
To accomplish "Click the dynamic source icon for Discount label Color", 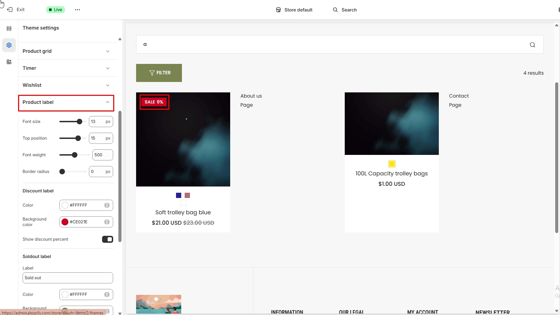I will 107,205.
